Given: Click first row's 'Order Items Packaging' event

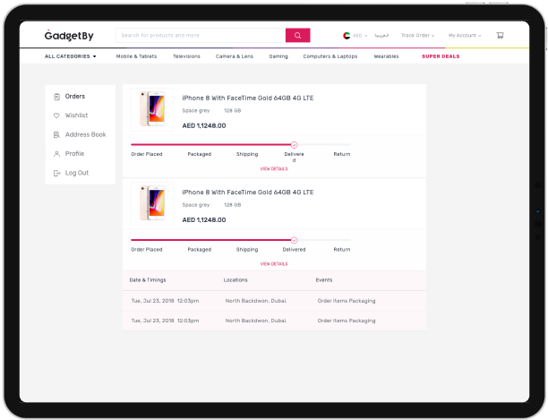Looking at the screenshot, I should click(x=347, y=301).
